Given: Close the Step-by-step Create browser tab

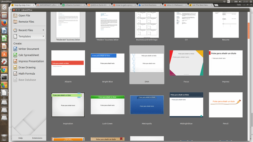Looking at the screenshot, I should tap(33, 5).
